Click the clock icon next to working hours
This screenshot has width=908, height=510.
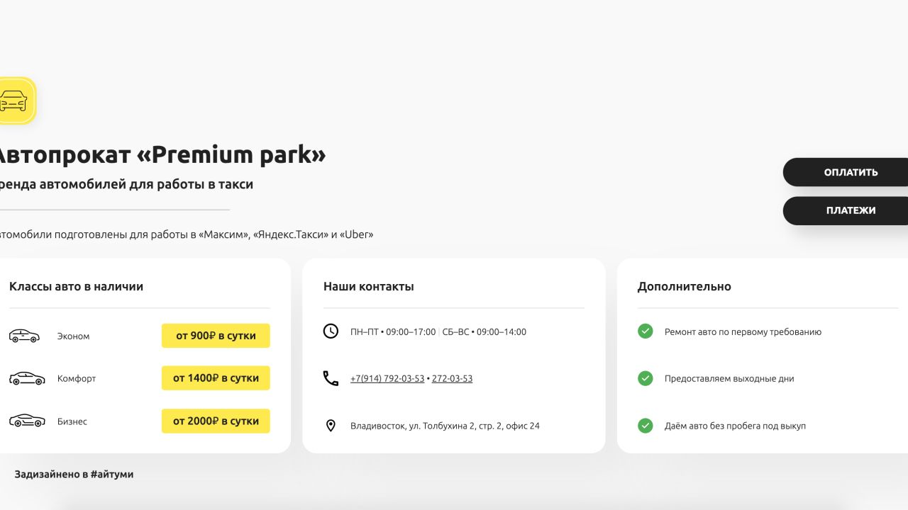point(331,331)
